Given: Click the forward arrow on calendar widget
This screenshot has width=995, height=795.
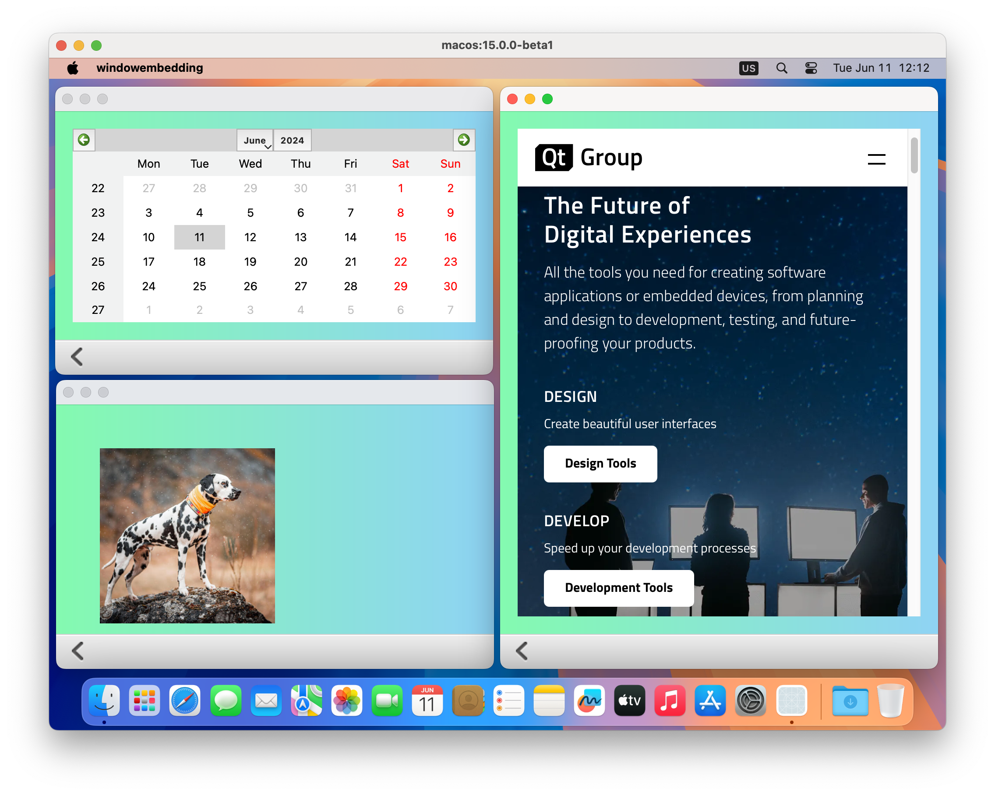Looking at the screenshot, I should 462,140.
